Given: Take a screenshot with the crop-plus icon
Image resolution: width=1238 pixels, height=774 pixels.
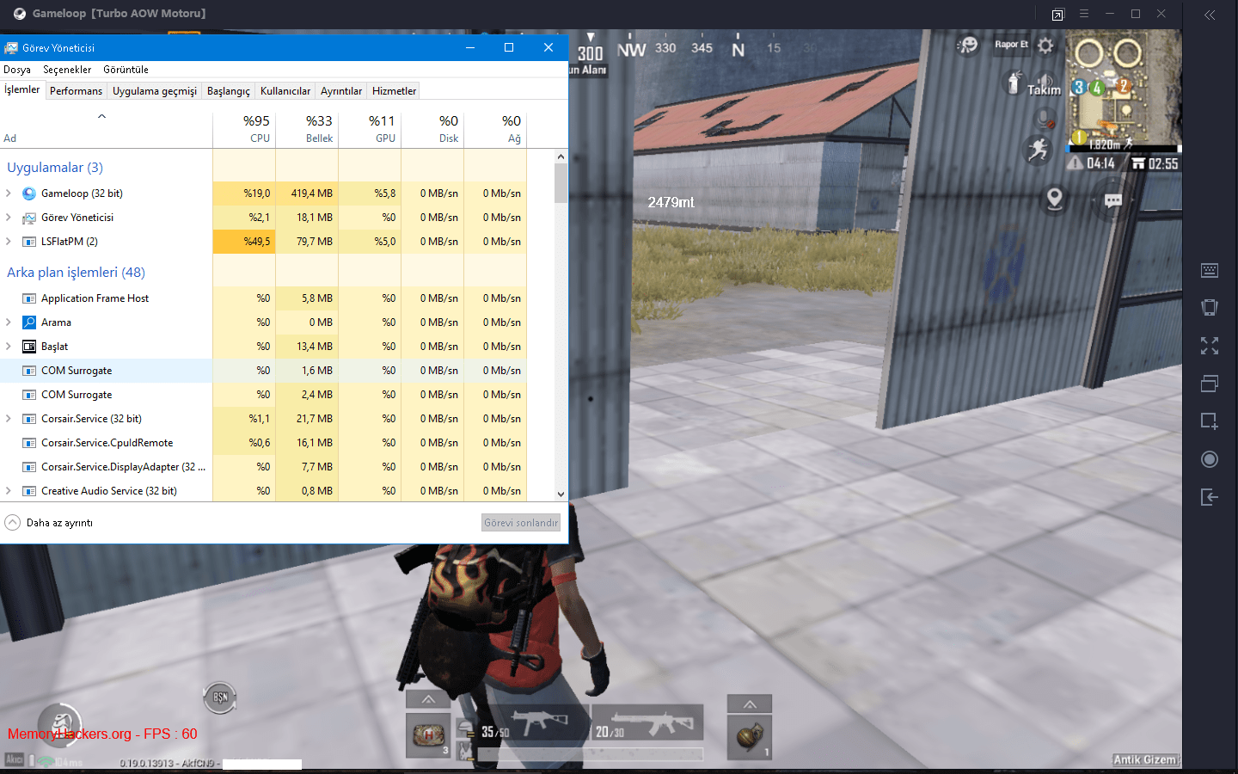Looking at the screenshot, I should 1210,421.
